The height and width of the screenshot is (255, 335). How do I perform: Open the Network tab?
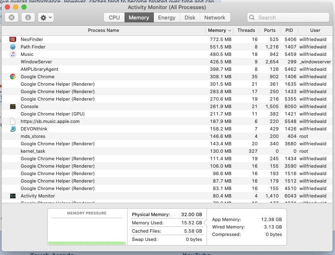point(215,17)
